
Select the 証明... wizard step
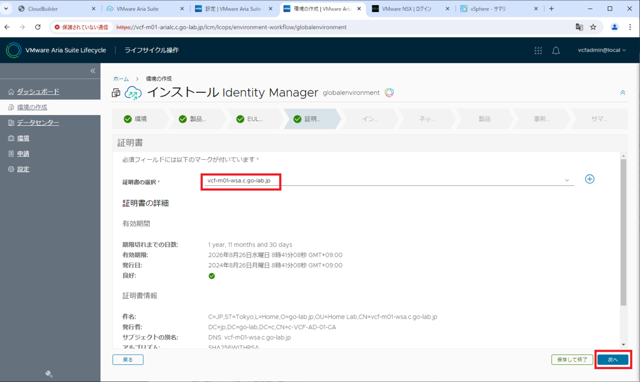click(313, 119)
